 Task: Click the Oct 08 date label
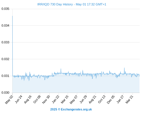tap(37, 99)
